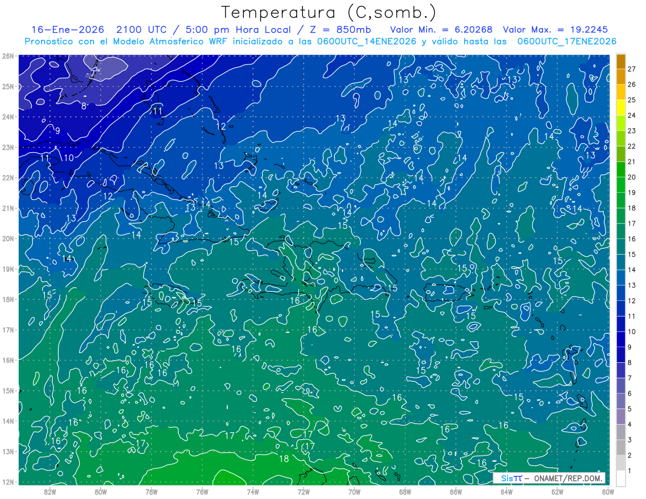This screenshot has height=499, width=646.
Task: Click colorbar label '13'
Action: pos(631,285)
